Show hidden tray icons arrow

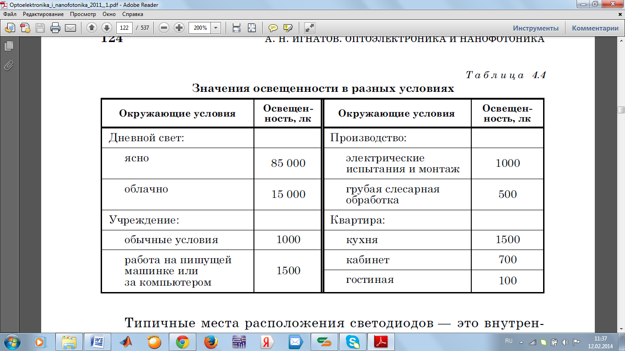pos(522,342)
